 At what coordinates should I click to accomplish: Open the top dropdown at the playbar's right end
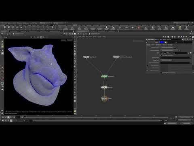click(185, 117)
